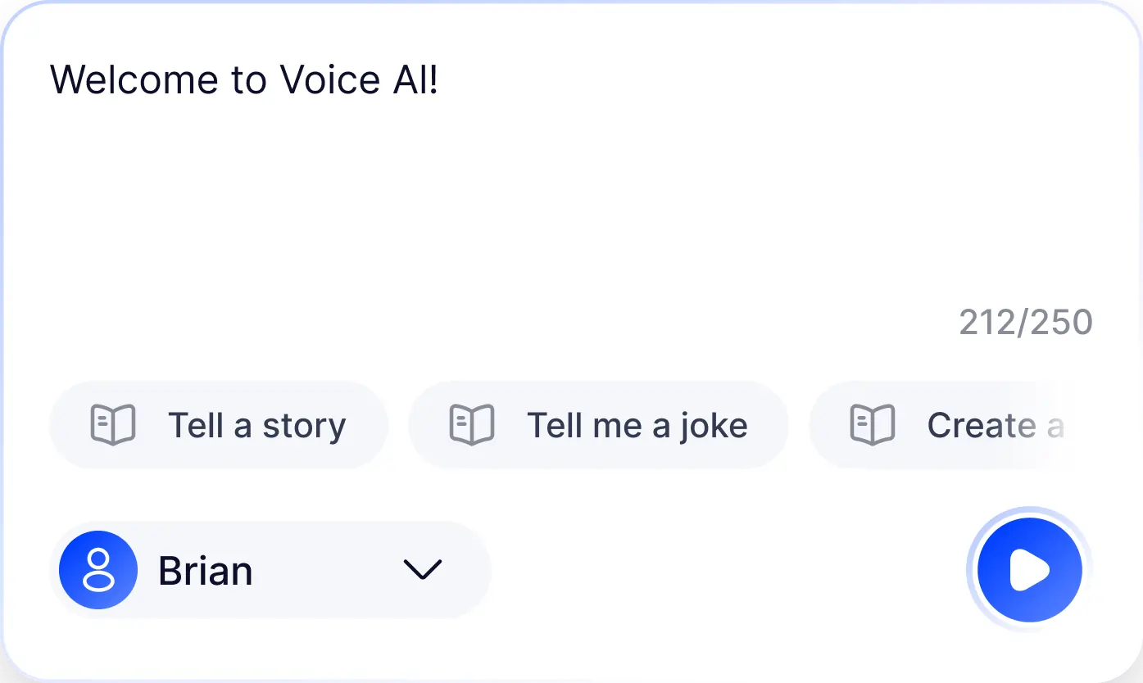The image size is (1143, 683).
Task: Click the 212/250 character counter
Action: coord(1025,323)
